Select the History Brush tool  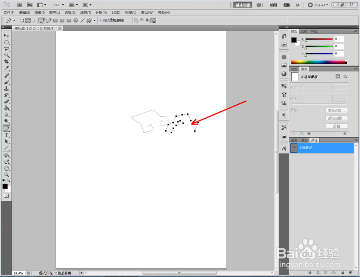point(6,95)
